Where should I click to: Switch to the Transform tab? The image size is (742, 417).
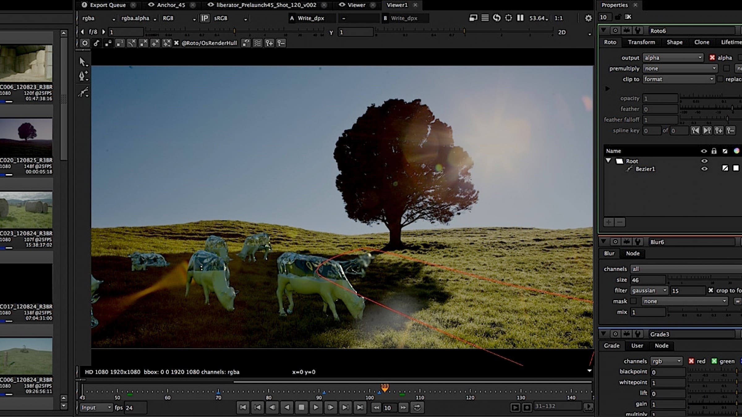click(641, 42)
